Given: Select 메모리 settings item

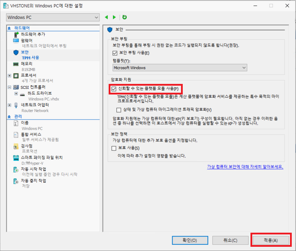Looking at the screenshot, I should click(26, 64).
